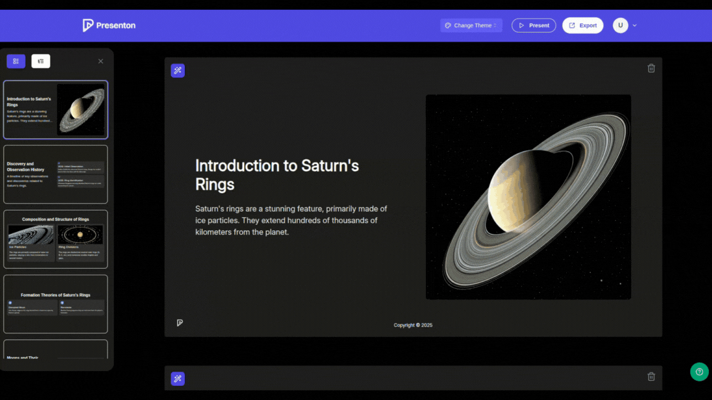The image size is (712, 400).
Task: Expand the Change Theme dropdown
Action: click(471, 25)
